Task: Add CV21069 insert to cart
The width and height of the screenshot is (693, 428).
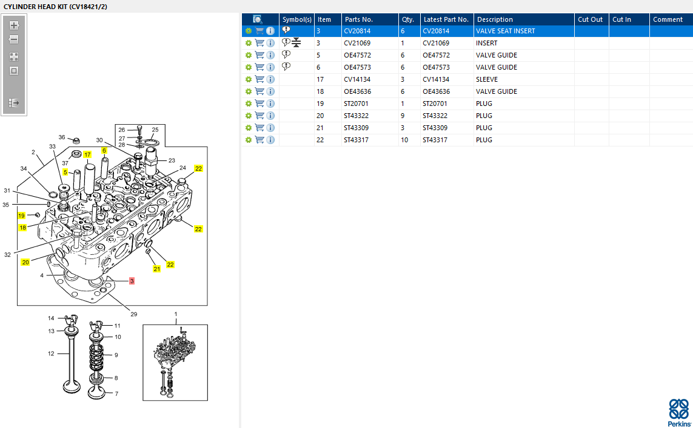Action: tap(259, 43)
